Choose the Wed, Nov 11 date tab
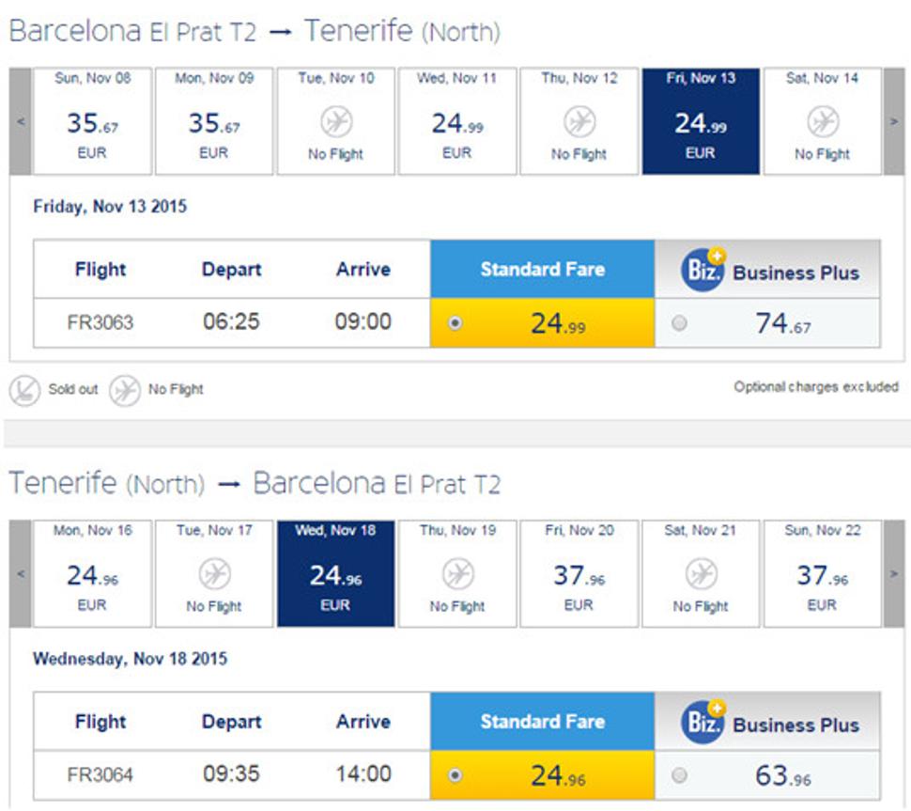 coord(457,121)
